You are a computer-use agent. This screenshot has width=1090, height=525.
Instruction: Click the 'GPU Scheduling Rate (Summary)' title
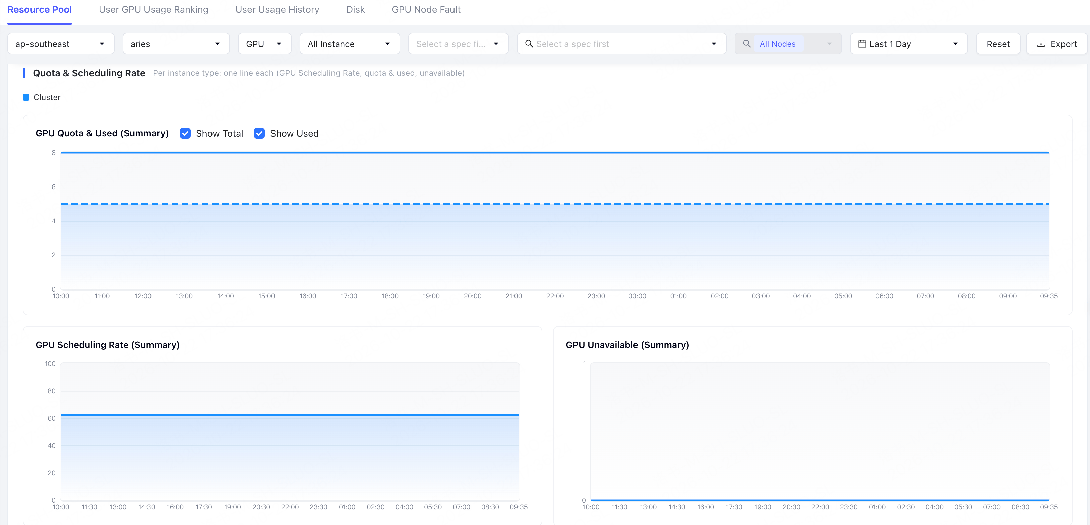pyautogui.click(x=108, y=345)
